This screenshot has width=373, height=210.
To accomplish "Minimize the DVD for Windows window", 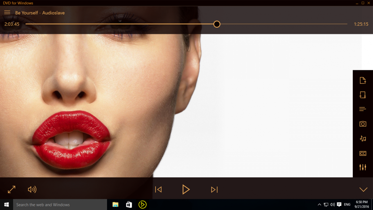I will pos(357,3).
